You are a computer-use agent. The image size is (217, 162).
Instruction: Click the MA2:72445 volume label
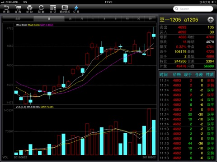(x=47, y=107)
